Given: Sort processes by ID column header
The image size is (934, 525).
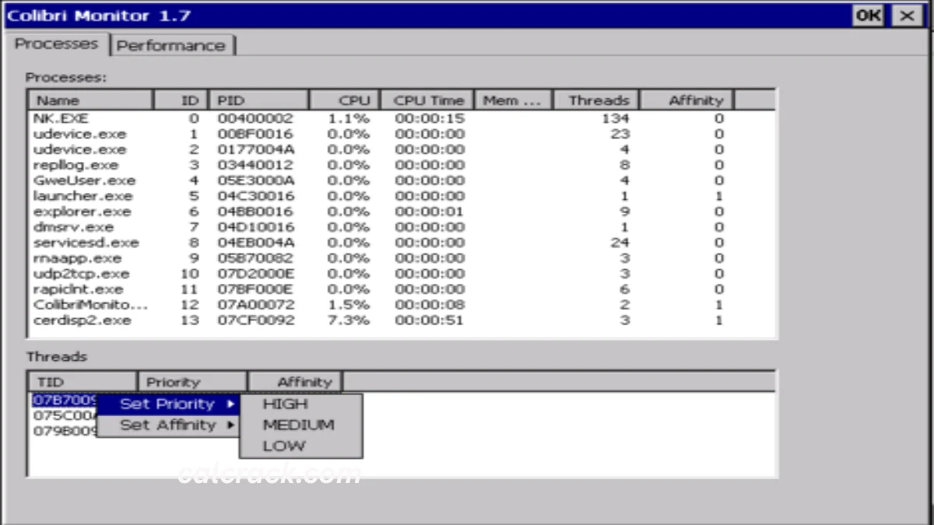Looking at the screenshot, I should click(181, 100).
